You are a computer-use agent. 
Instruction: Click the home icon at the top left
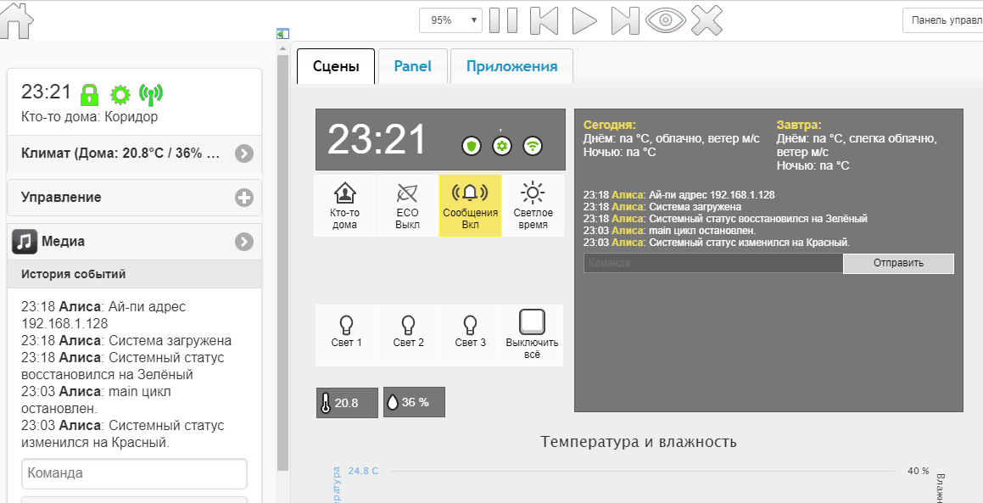[17, 20]
